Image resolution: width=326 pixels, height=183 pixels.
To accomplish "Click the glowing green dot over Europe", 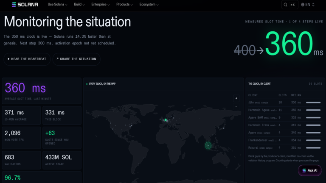I will [166, 120].
